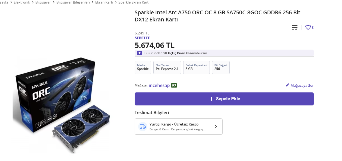Click the 9.7 store rating badge

(x=174, y=85)
